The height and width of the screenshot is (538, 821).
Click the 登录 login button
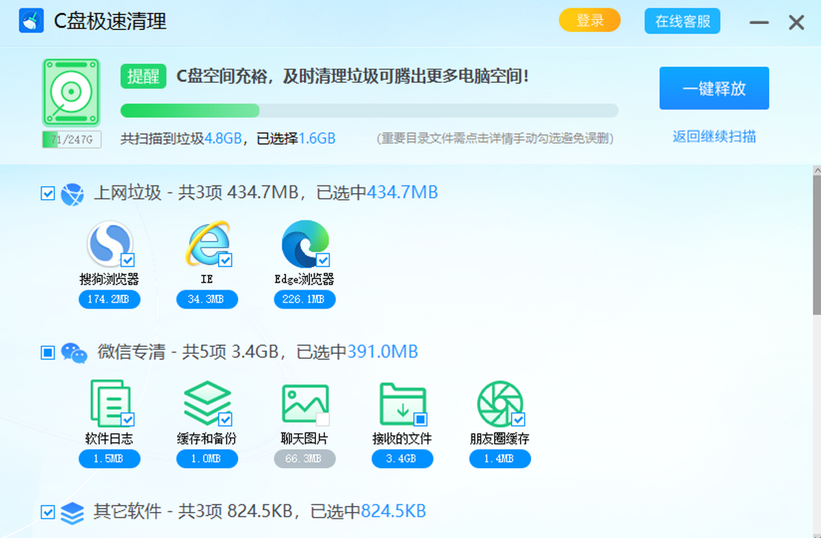590,21
